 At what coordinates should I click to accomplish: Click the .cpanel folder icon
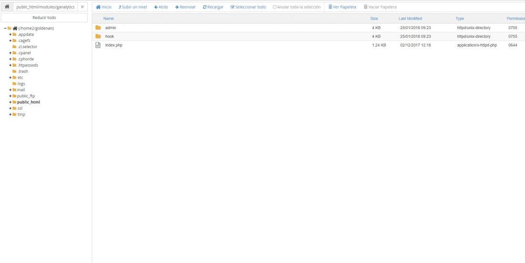pos(14,53)
